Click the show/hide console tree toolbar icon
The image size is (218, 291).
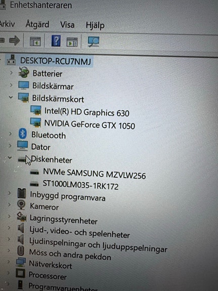(35, 41)
